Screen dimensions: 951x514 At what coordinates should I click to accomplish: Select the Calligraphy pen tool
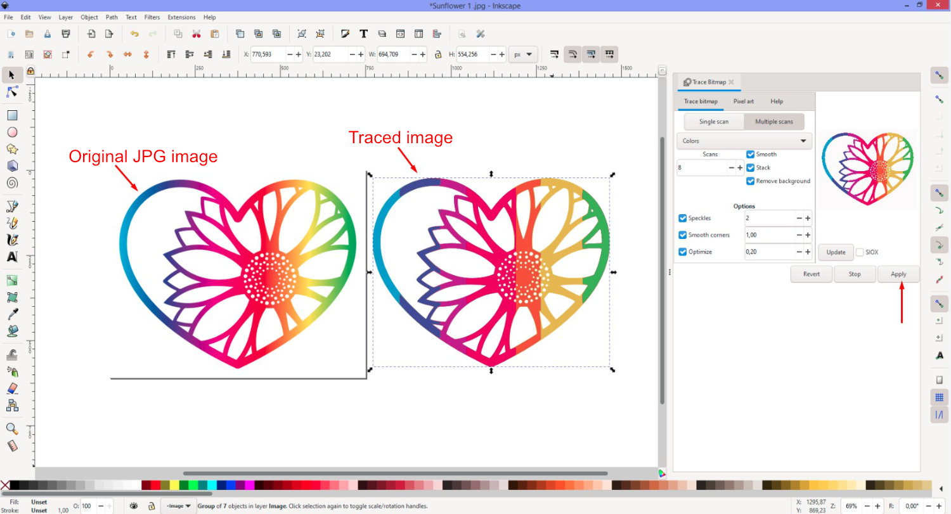[12, 240]
